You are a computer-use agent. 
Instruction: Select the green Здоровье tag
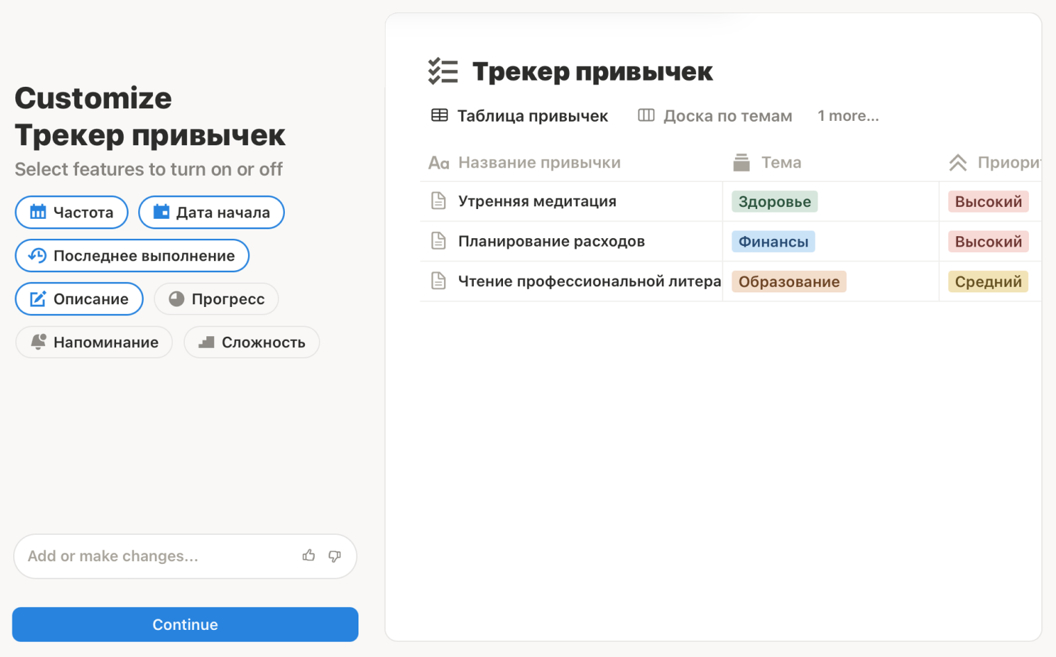pyautogui.click(x=774, y=201)
